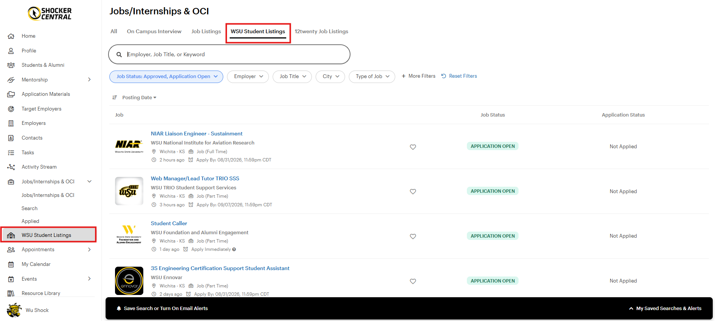Click the Ennovar employer logo thumbnail
The image size is (715, 321).
click(129, 281)
